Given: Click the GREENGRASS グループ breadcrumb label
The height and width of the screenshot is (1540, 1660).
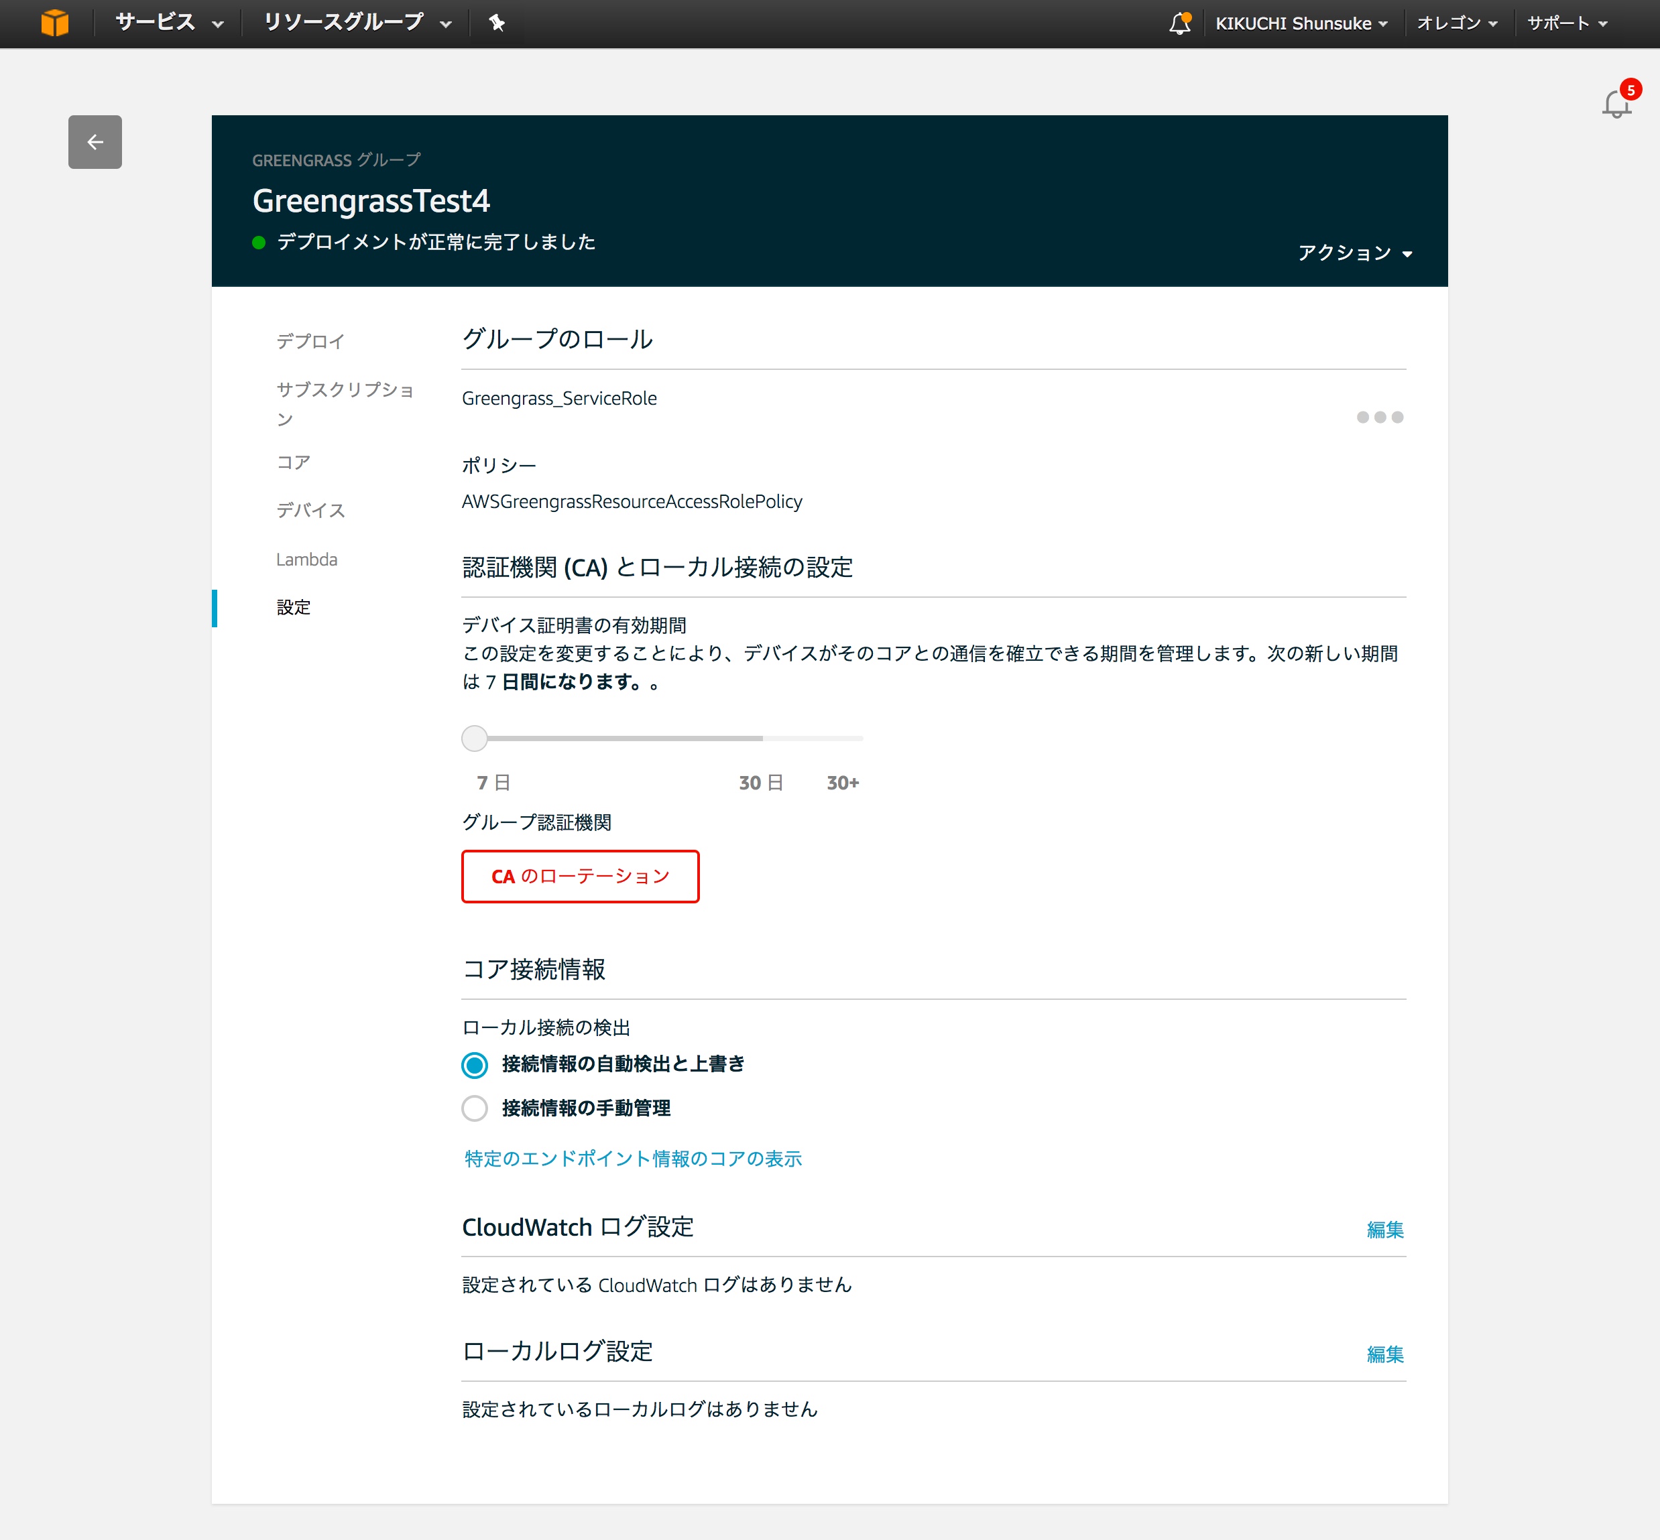Looking at the screenshot, I should pyautogui.click(x=336, y=160).
